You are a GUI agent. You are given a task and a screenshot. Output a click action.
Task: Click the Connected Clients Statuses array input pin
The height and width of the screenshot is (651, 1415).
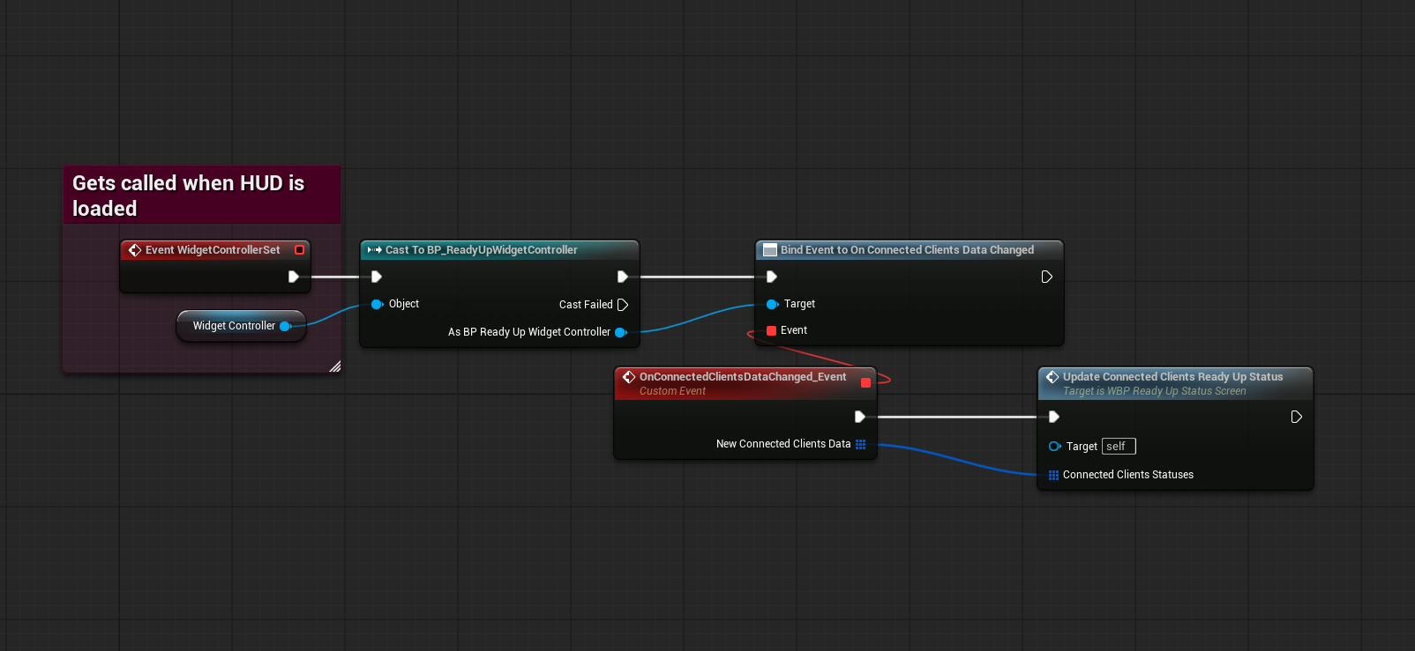click(1053, 475)
